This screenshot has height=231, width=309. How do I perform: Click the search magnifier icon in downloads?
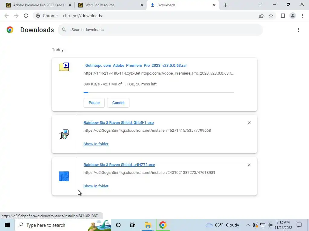pos(64,30)
